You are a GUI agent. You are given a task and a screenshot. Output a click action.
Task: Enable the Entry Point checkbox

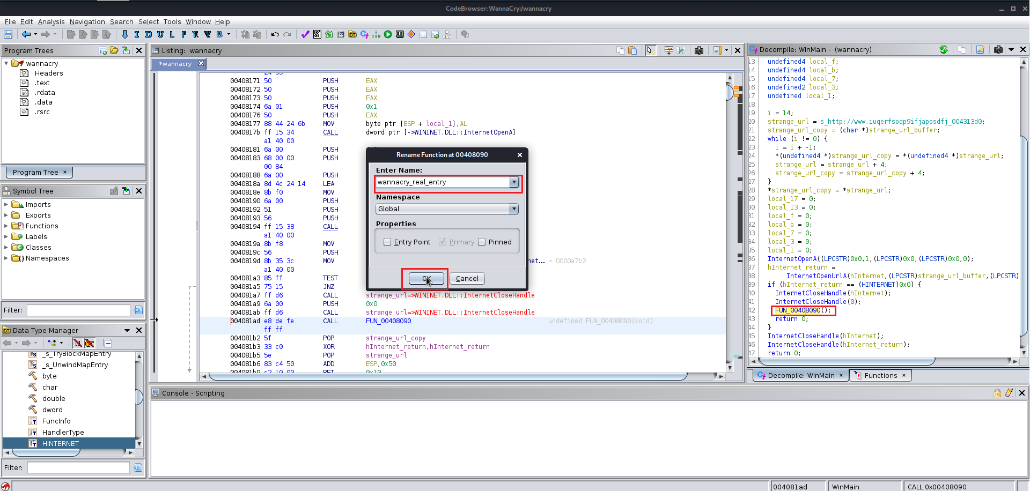pyautogui.click(x=387, y=242)
